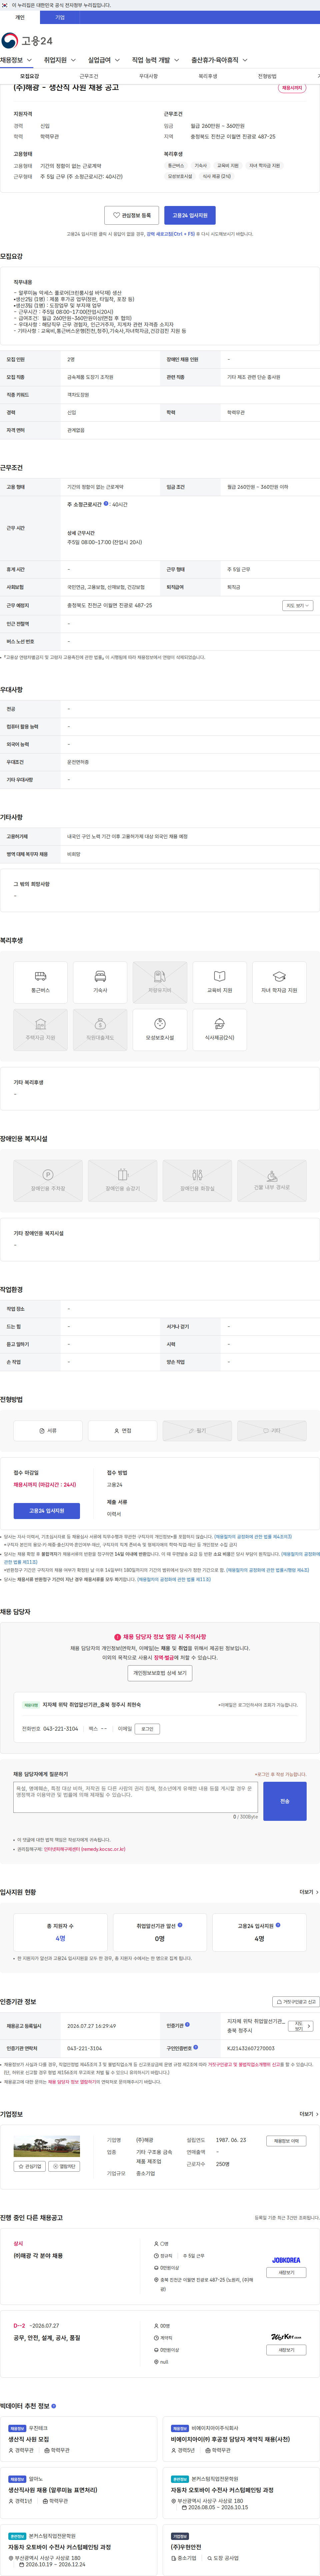Go to the 모집요강 tab
The image size is (320, 2576).
[x=30, y=76]
